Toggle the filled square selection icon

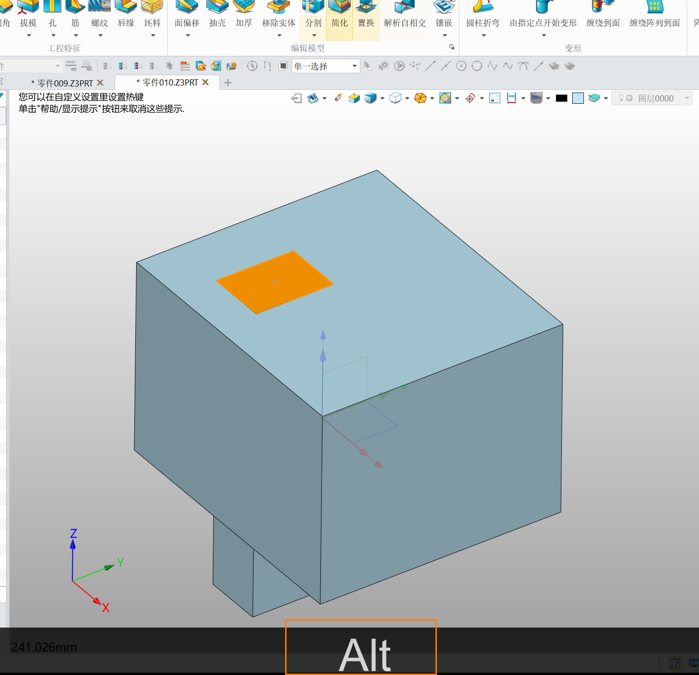[x=283, y=66]
